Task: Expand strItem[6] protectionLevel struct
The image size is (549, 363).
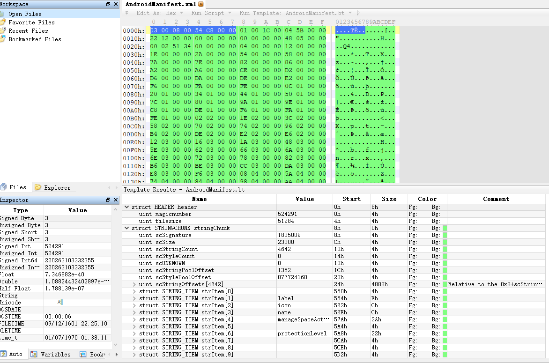Action: click(x=134, y=333)
